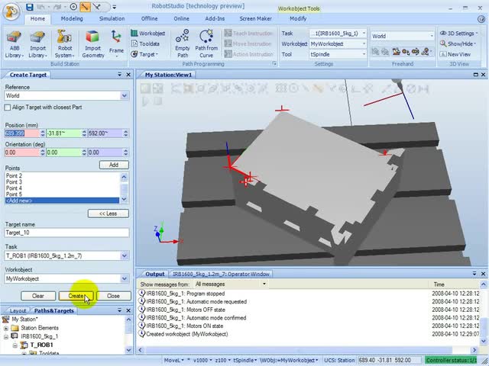
Task: Click the Create button
Action: click(76, 296)
